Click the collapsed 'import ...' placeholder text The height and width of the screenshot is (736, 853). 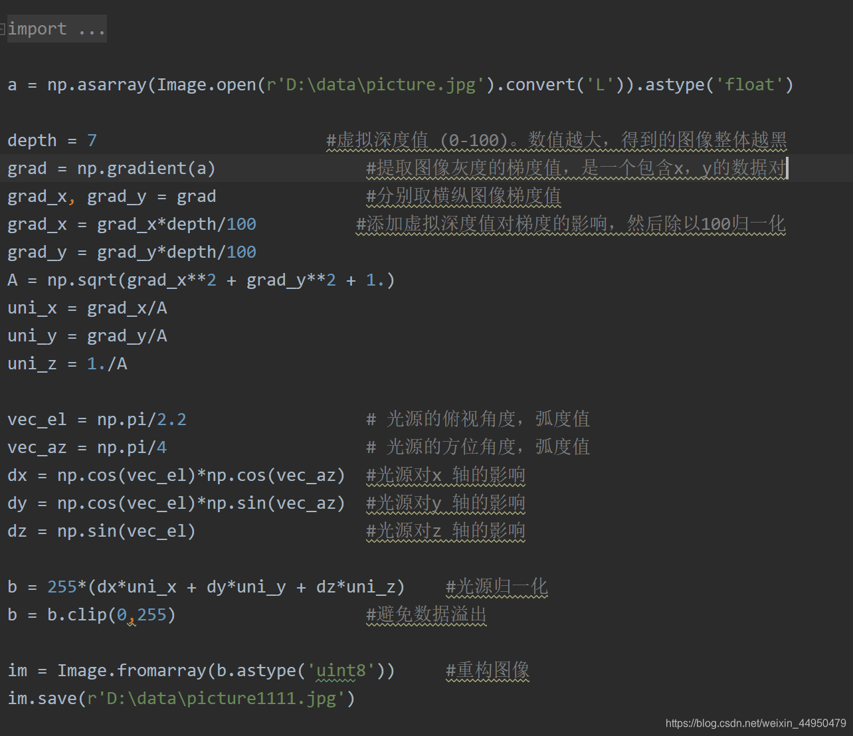point(56,28)
